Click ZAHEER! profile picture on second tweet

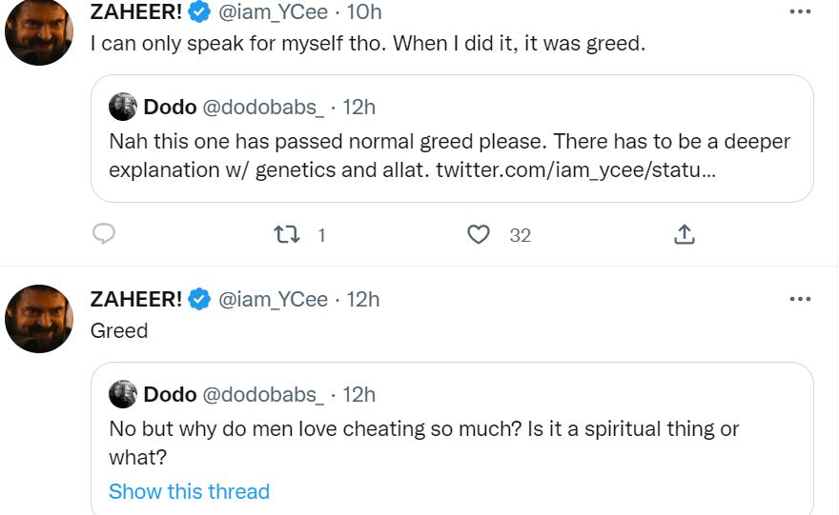(x=39, y=319)
